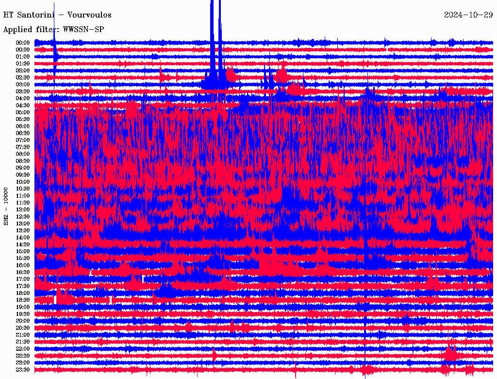497x379 pixels.
Task: Select the 18:00 time label
Action: 22,293
